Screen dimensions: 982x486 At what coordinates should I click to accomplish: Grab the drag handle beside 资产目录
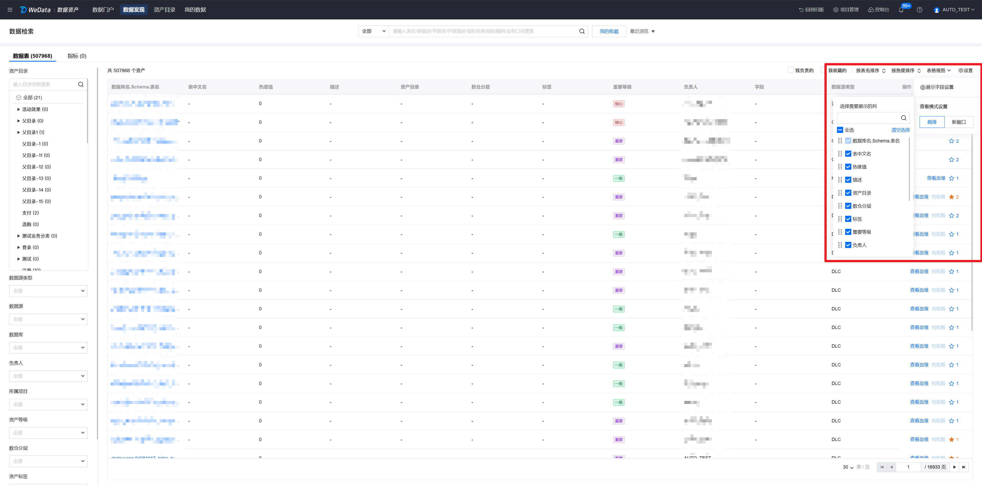click(840, 193)
